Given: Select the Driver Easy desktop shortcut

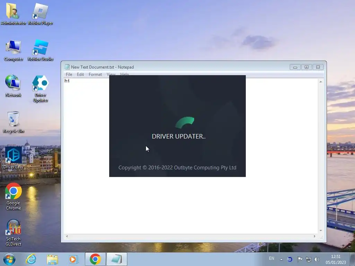Looking at the screenshot, I should (13, 158).
